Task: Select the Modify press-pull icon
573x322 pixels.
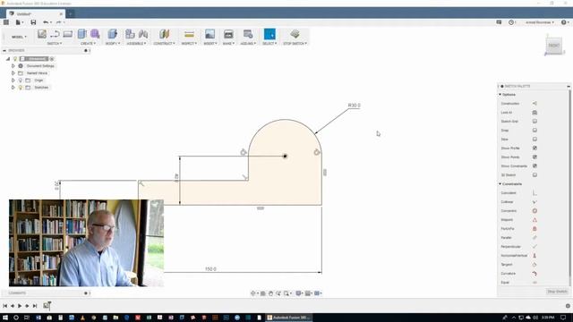Action: coord(113,34)
